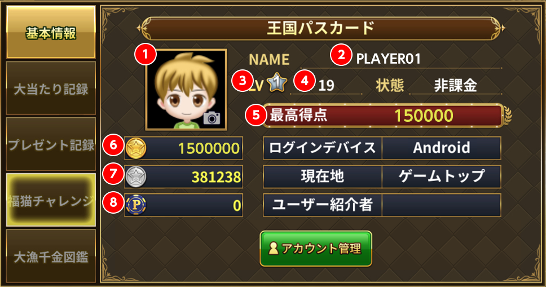Viewport: 546px width, 287px height.
Task: Click the 現在地 ゲームトップ value
Action: click(x=442, y=176)
